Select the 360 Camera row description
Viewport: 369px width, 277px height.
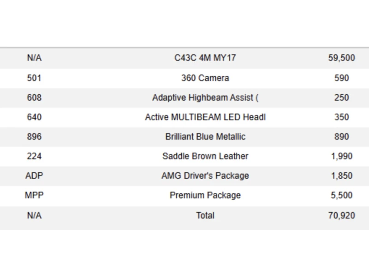pos(205,78)
